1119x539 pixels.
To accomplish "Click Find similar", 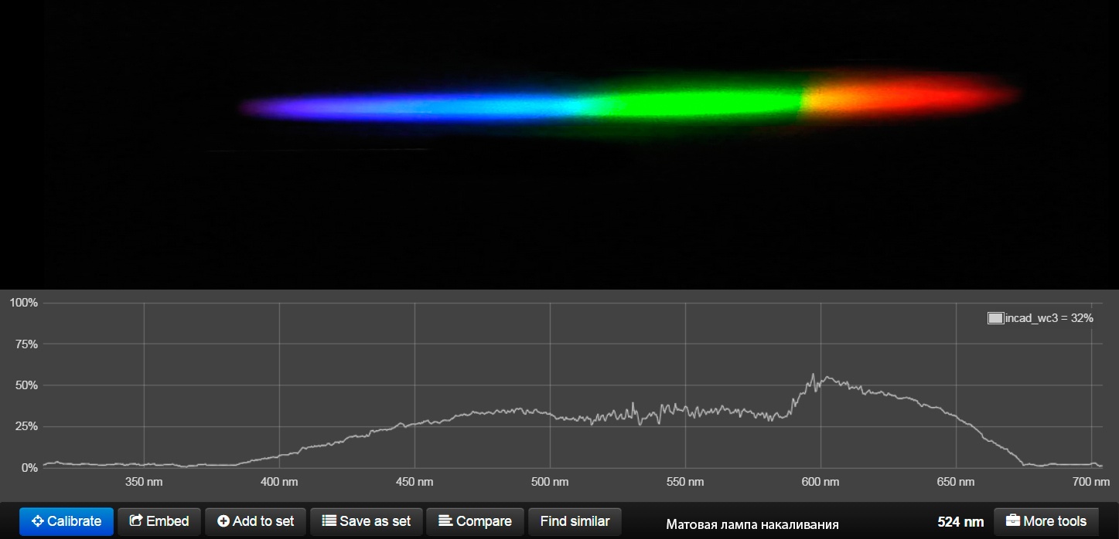I will pos(575,521).
